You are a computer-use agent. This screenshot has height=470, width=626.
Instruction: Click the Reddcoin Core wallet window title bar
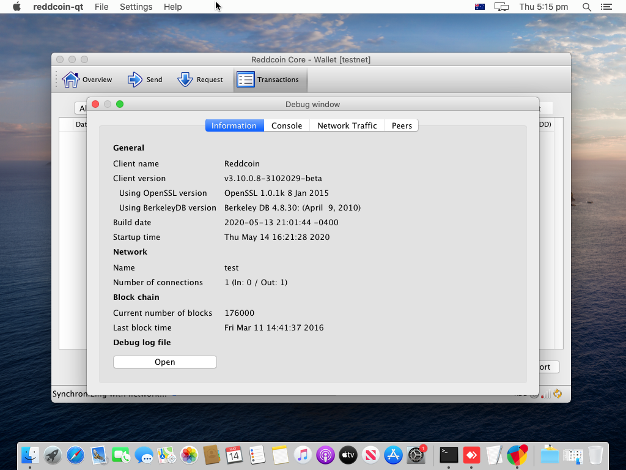tap(311, 59)
